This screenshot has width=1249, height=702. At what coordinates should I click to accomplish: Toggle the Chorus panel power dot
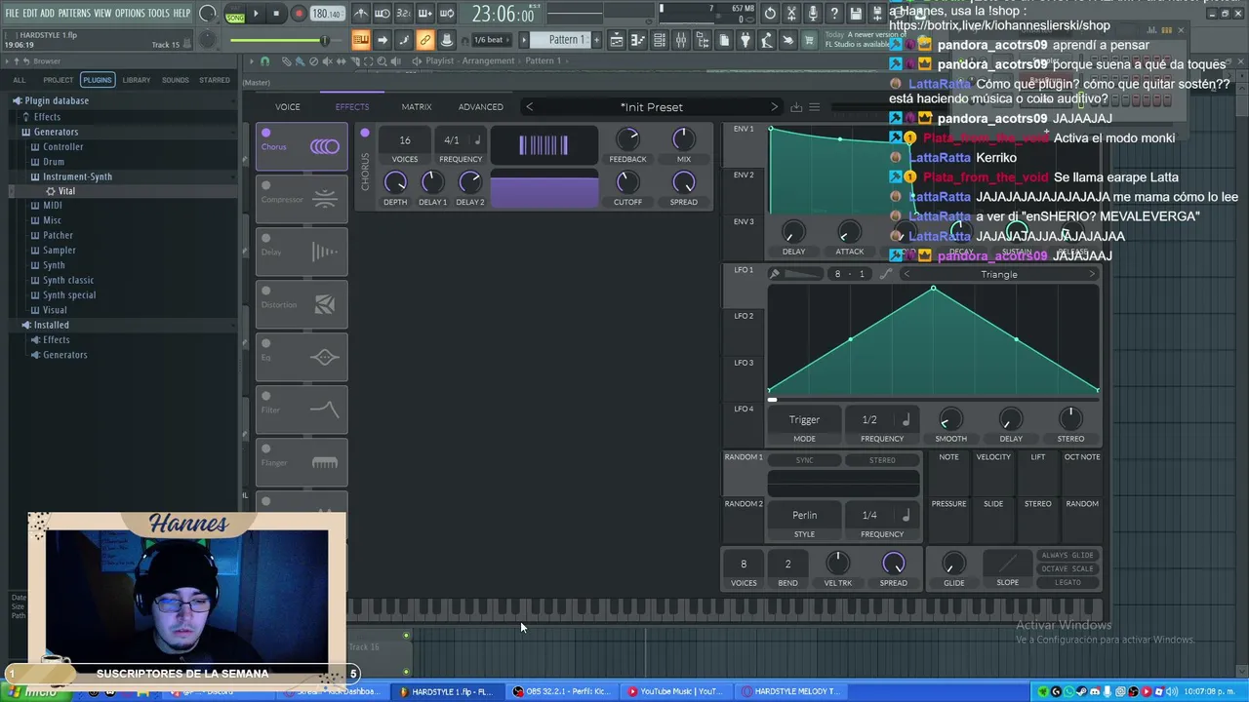click(x=365, y=133)
